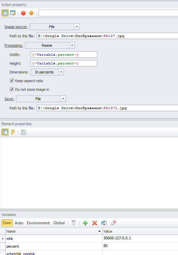Delete variable with the red X icon
The image size is (178, 255).
[x=95, y=223]
